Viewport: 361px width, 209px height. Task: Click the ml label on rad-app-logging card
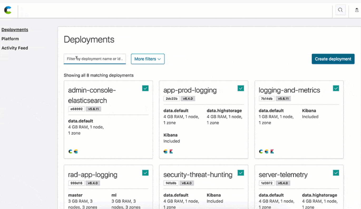(114, 195)
